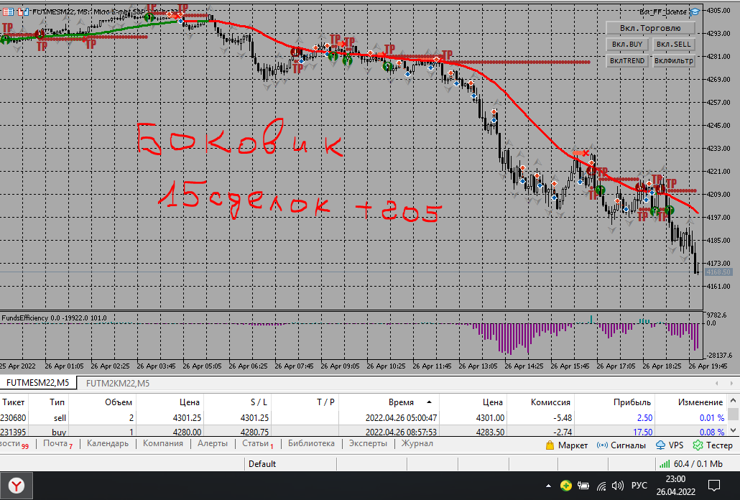Open the Алерты tab

(213, 444)
